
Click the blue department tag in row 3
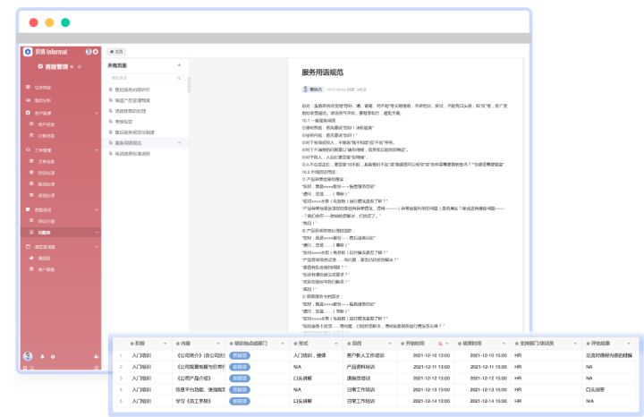[240, 378]
